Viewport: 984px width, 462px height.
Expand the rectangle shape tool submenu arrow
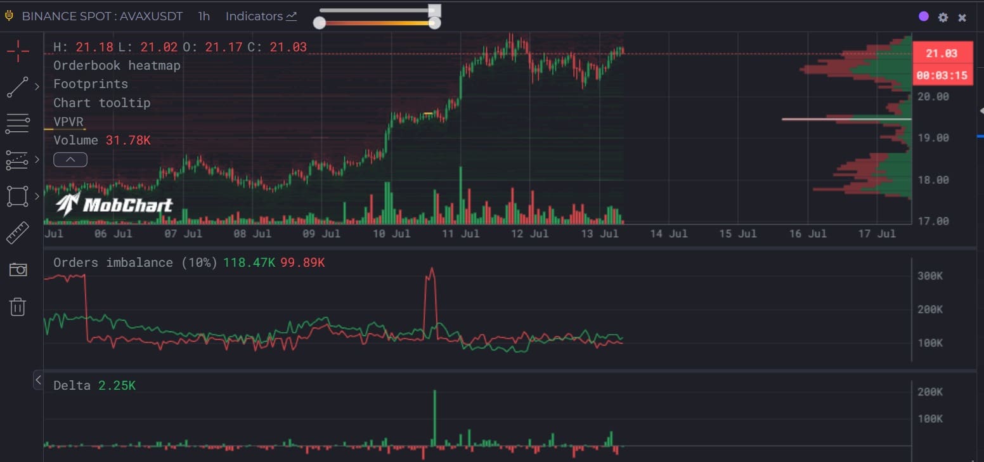tap(37, 196)
